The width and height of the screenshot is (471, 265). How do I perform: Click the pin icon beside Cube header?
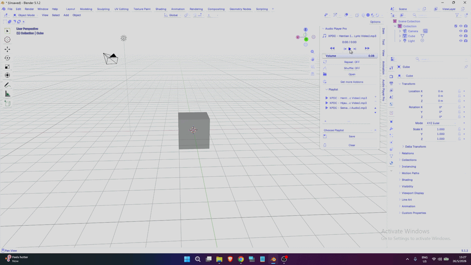pos(466,67)
